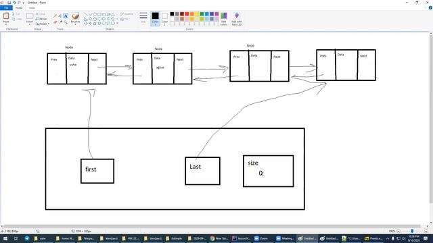
Task: Open the Edit colors dialog
Action: tap(224, 19)
